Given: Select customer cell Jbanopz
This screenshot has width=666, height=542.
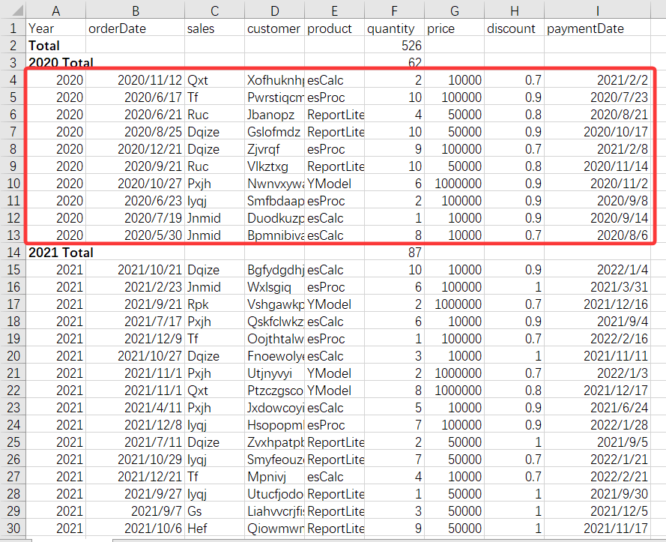Looking at the screenshot, I should (275, 115).
